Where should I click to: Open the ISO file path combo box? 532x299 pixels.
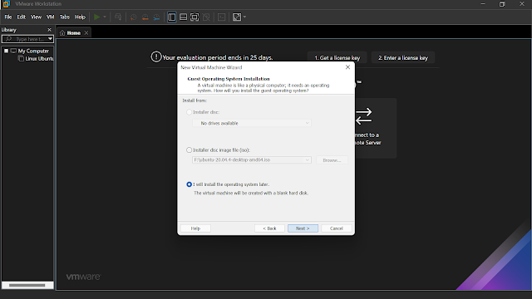click(x=252, y=159)
